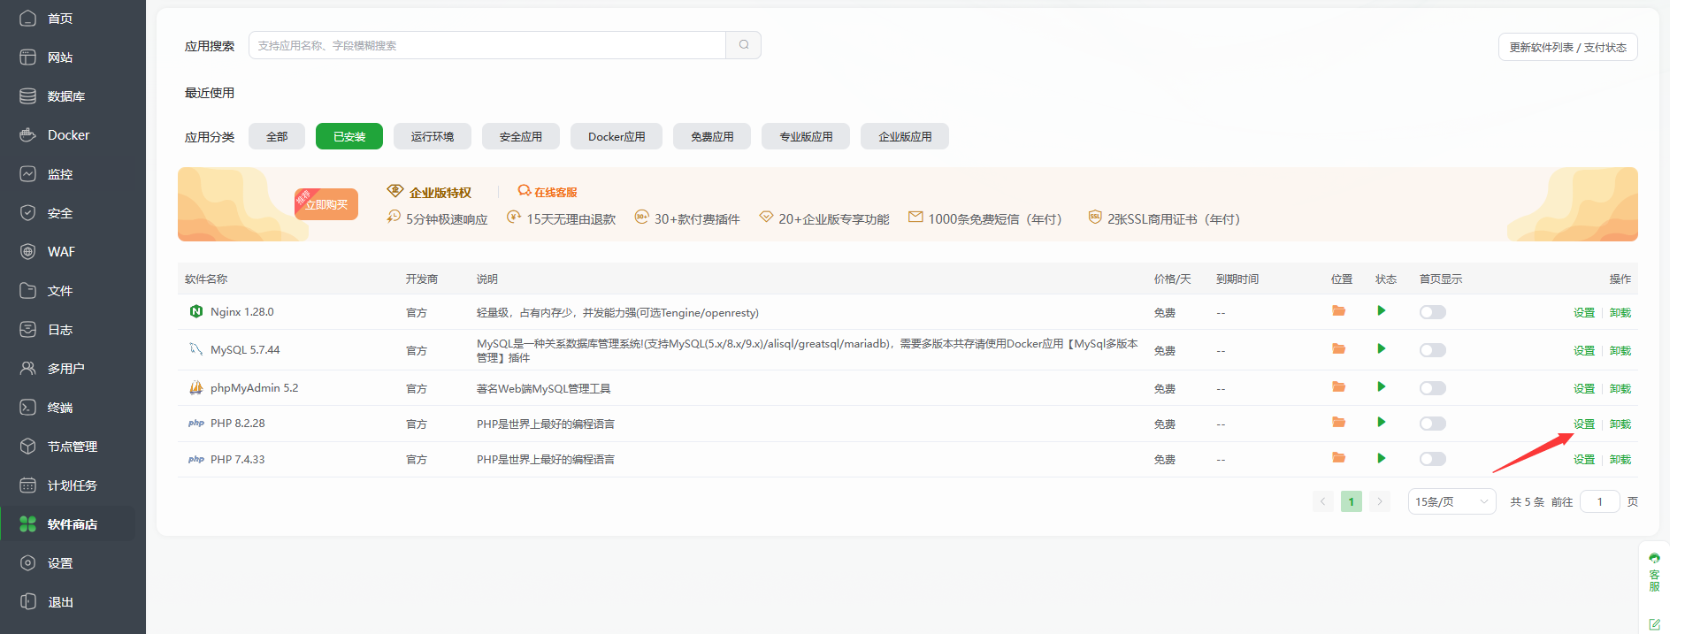Image resolution: width=1685 pixels, height=634 pixels.
Task: Select the 企业版应用 category tab
Action: [905, 136]
